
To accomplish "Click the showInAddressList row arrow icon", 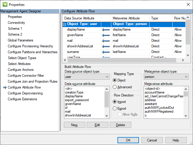I will pos(106,46).
